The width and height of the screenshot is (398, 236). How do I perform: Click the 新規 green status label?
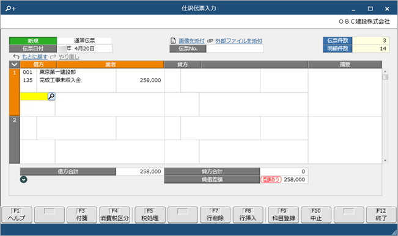tap(33, 40)
